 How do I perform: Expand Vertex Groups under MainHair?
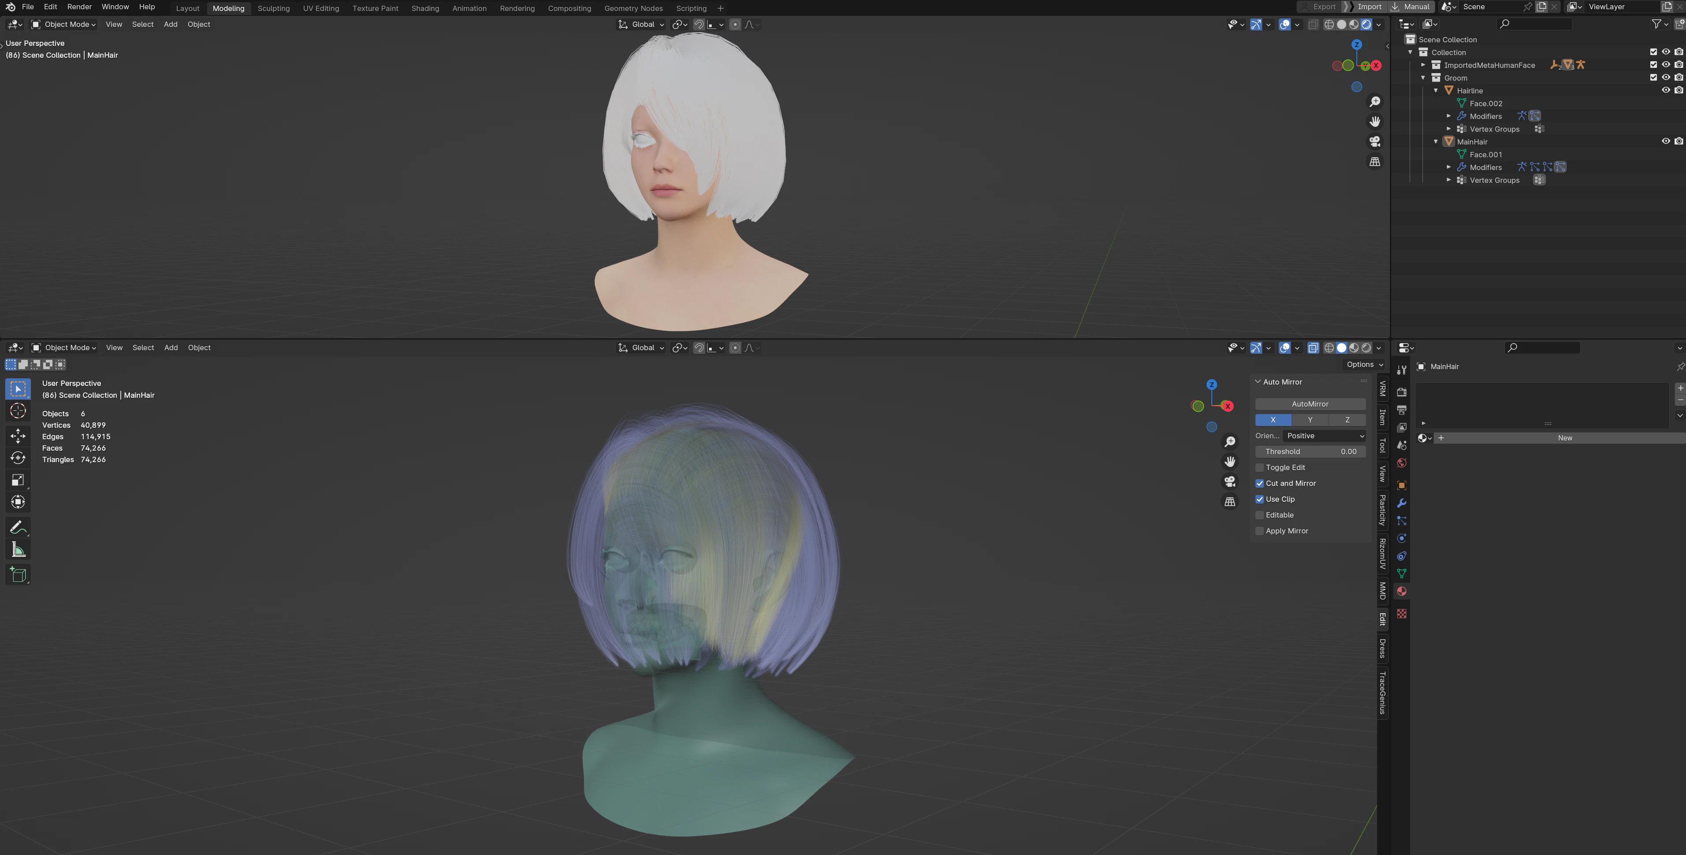(1448, 180)
